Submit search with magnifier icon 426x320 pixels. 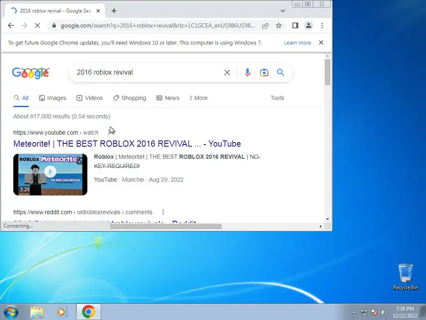tap(281, 72)
